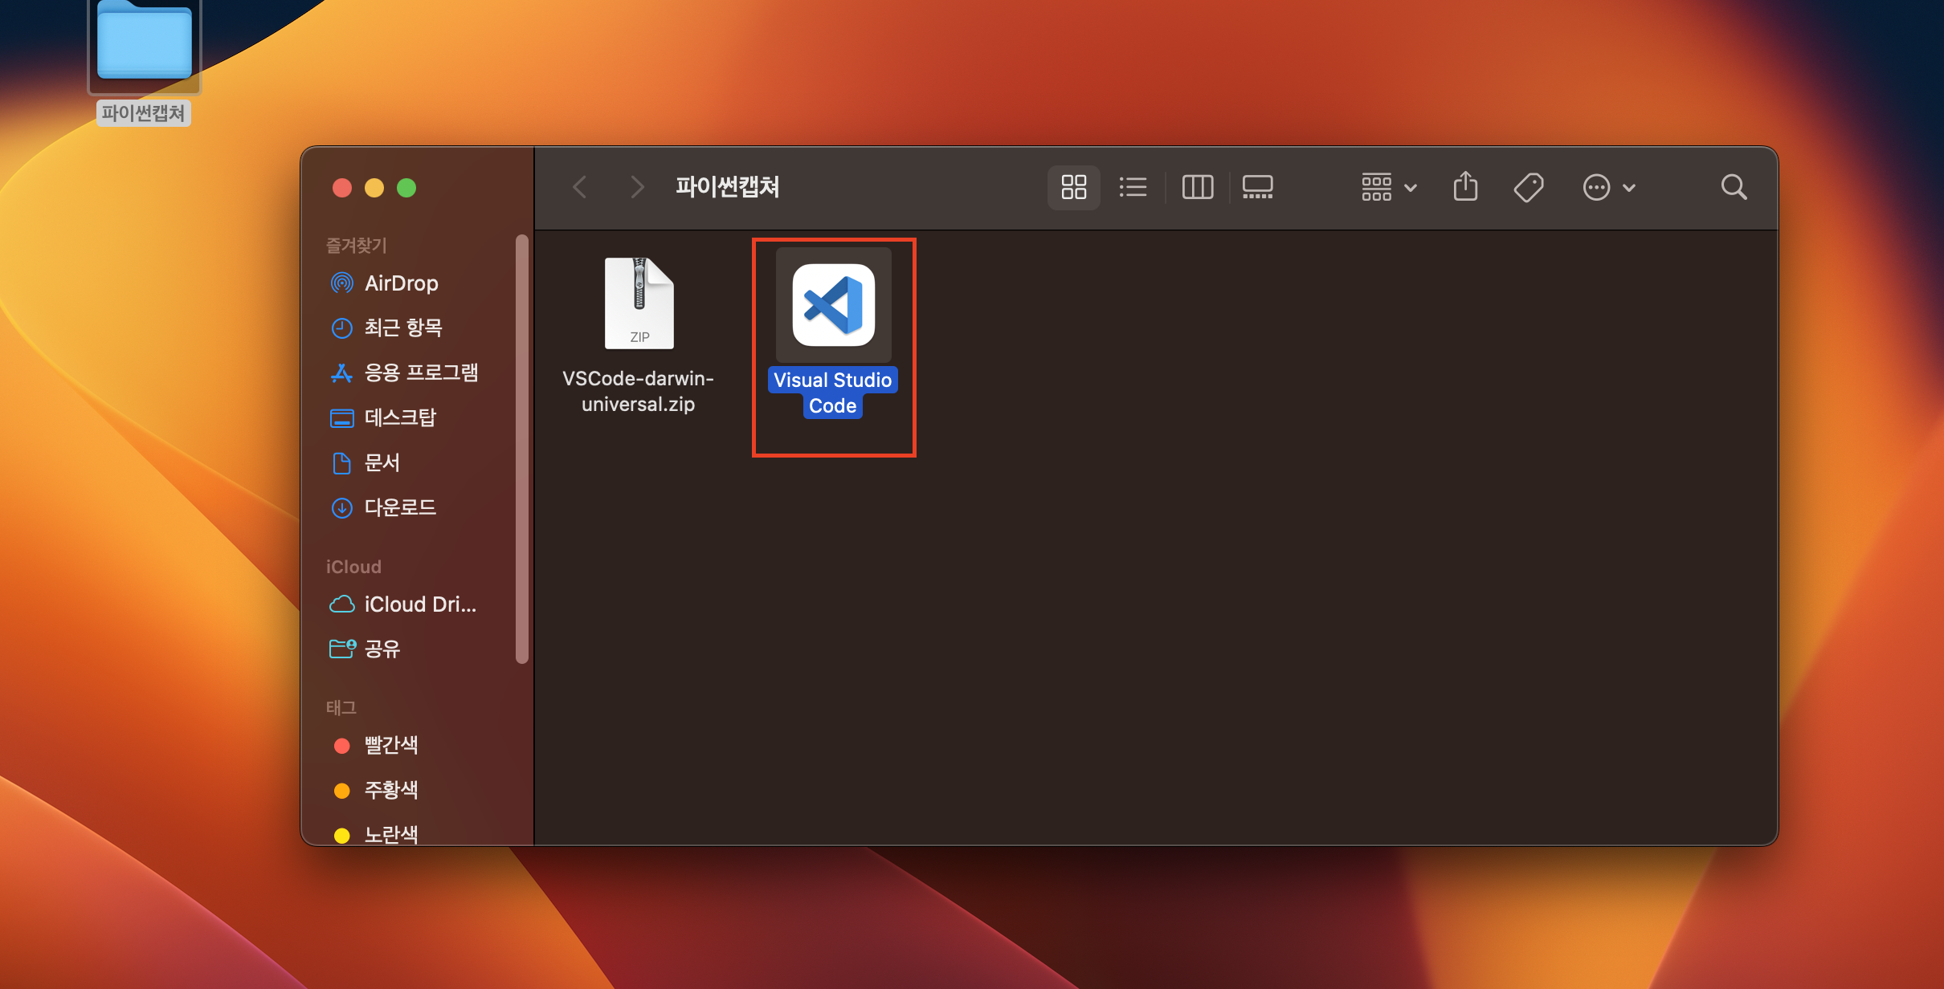The height and width of the screenshot is (989, 1944).
Task: Open iCloud Drive in the sidebar
Action: [419, 604]
